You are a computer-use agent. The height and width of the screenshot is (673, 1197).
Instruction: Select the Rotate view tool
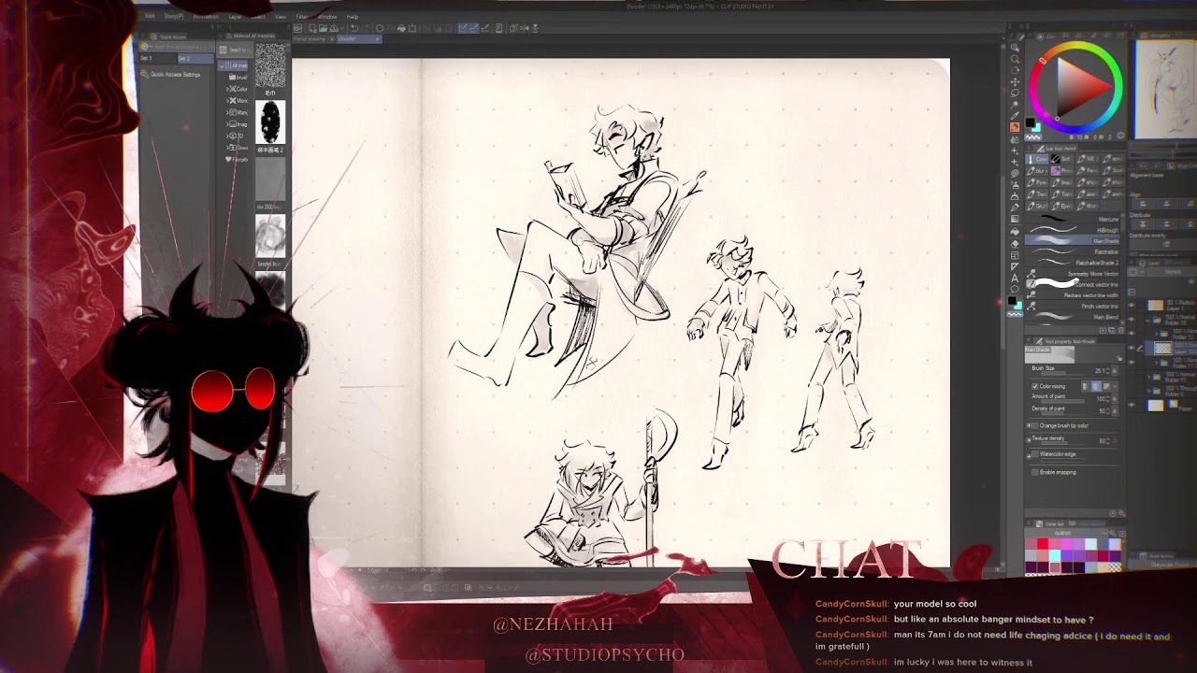1015,70
